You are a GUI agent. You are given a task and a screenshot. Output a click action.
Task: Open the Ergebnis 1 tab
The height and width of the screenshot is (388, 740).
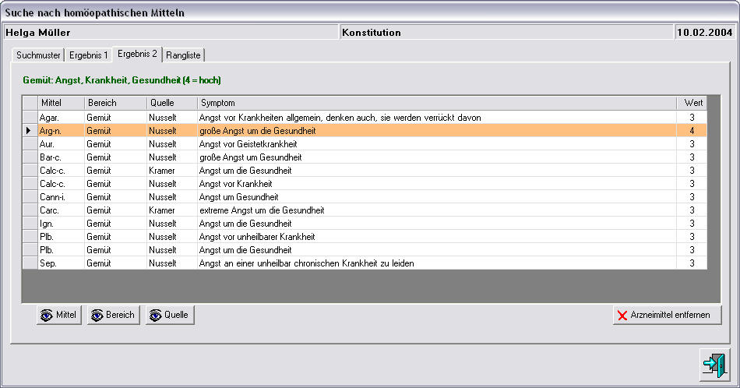pos(88,55)
